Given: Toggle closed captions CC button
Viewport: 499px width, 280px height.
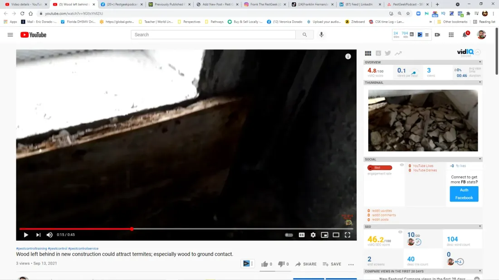Looking at the screenshot, I should pyautogui.click(x=302, y=235).
